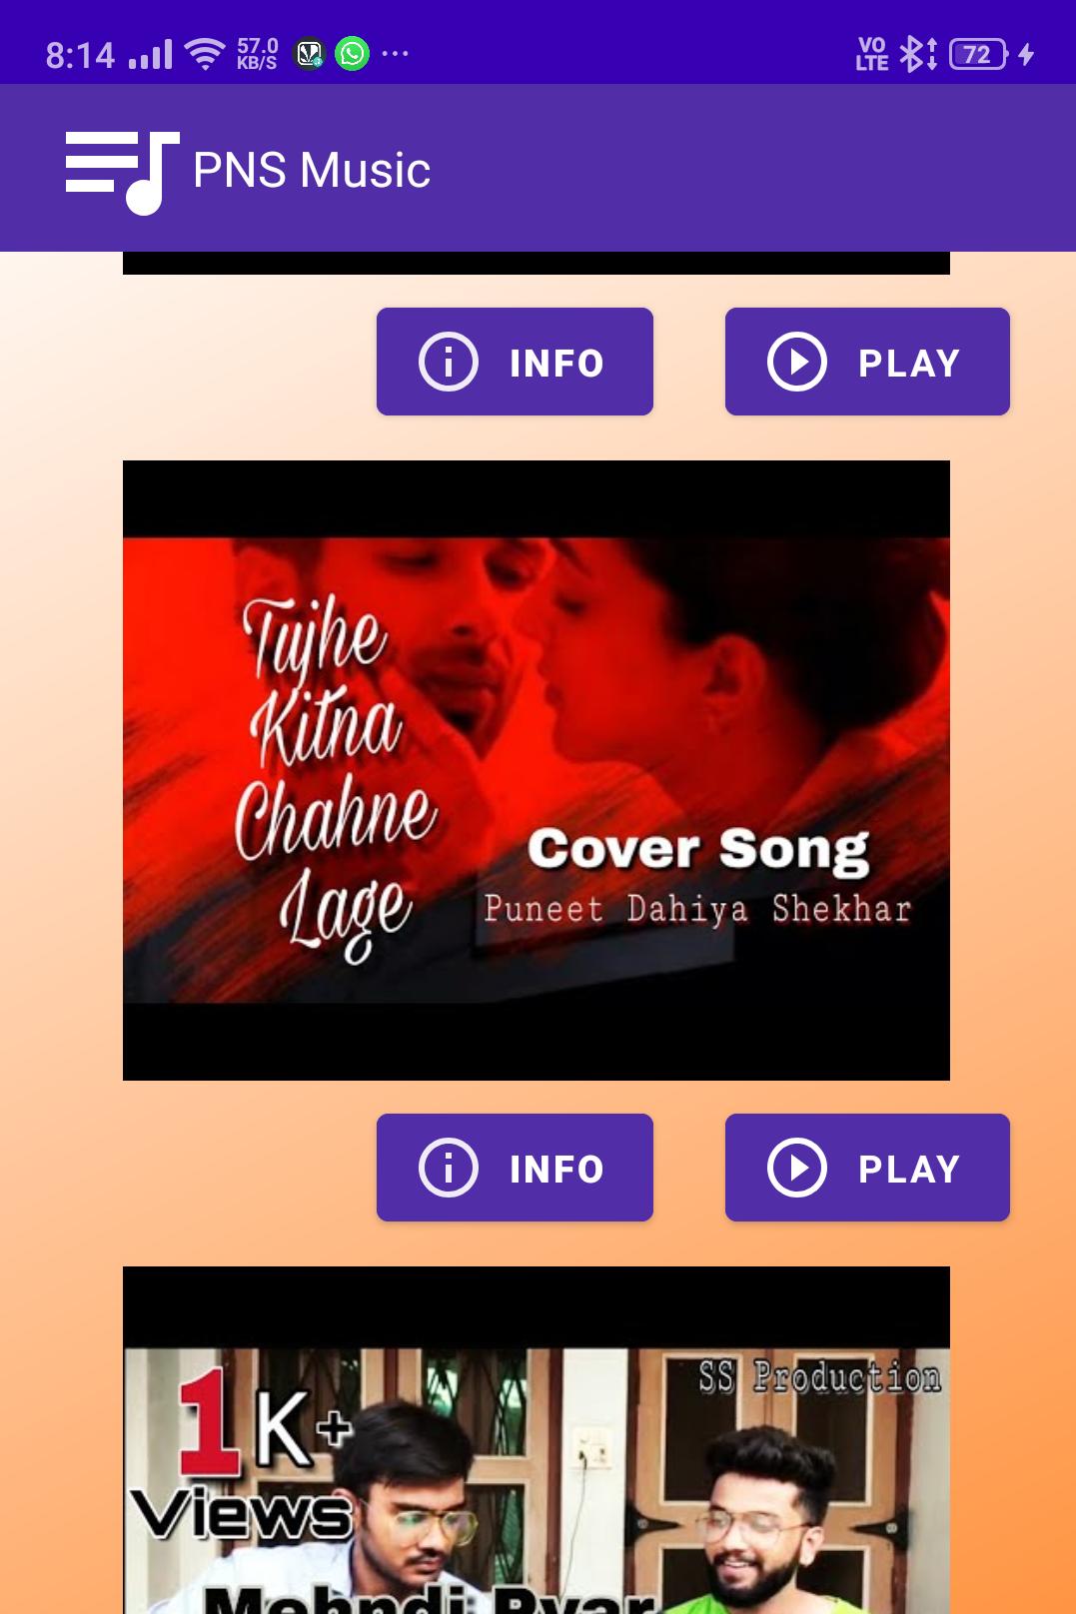Tap the top INFO button label
1076x1614 pixels.
[x=557, y=364]
